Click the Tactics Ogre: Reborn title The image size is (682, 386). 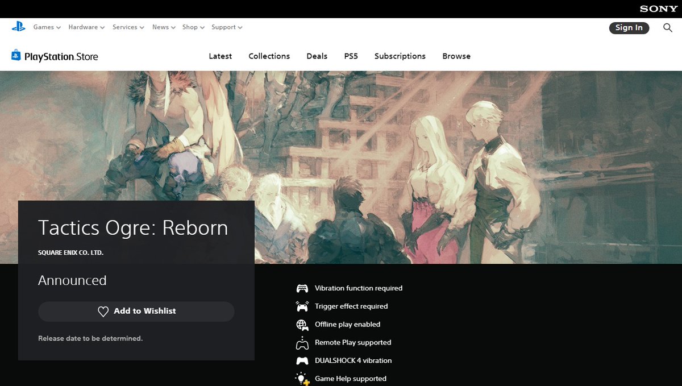(x=133, y=228)
